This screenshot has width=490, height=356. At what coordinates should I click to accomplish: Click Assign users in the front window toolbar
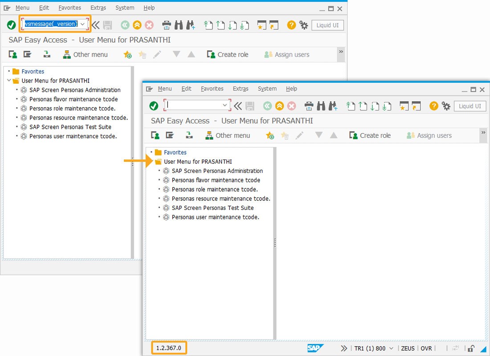tap(429, 135)
